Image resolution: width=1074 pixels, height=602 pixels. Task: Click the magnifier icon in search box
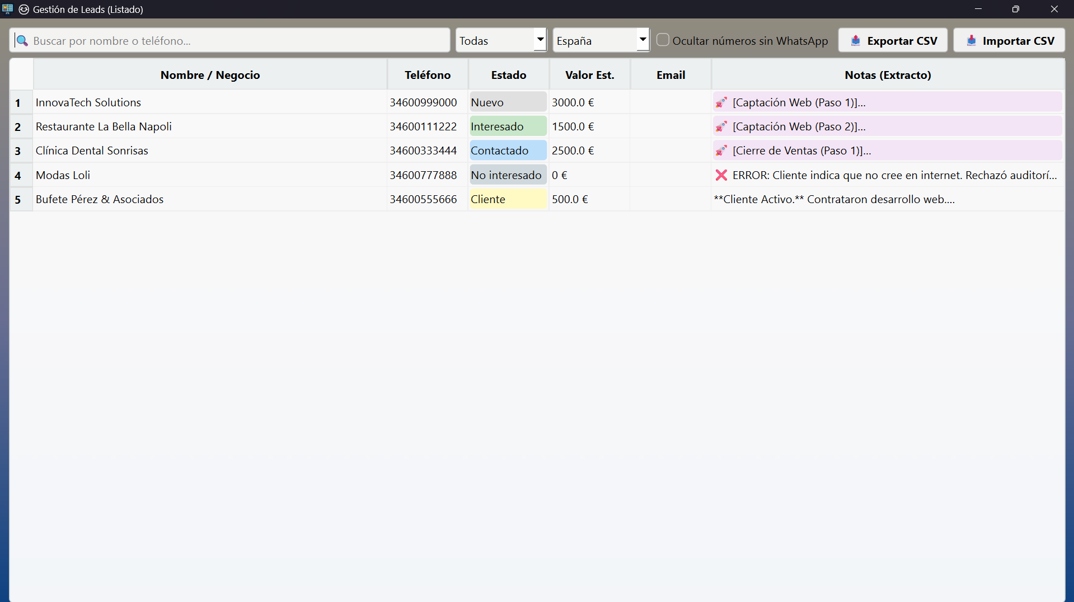coord(22,41)
